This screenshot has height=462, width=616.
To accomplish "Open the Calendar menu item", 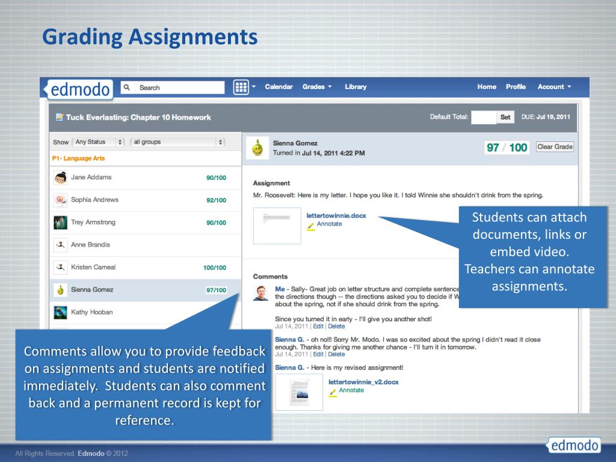I will point(279,87).
